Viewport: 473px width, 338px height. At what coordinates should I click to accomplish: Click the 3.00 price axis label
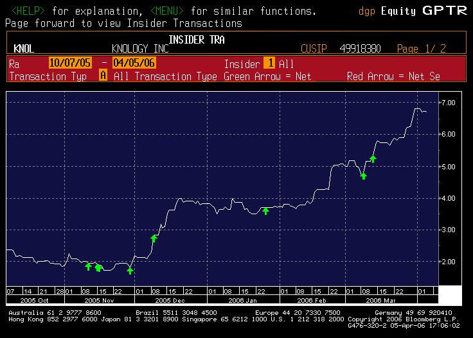(449, 230)
